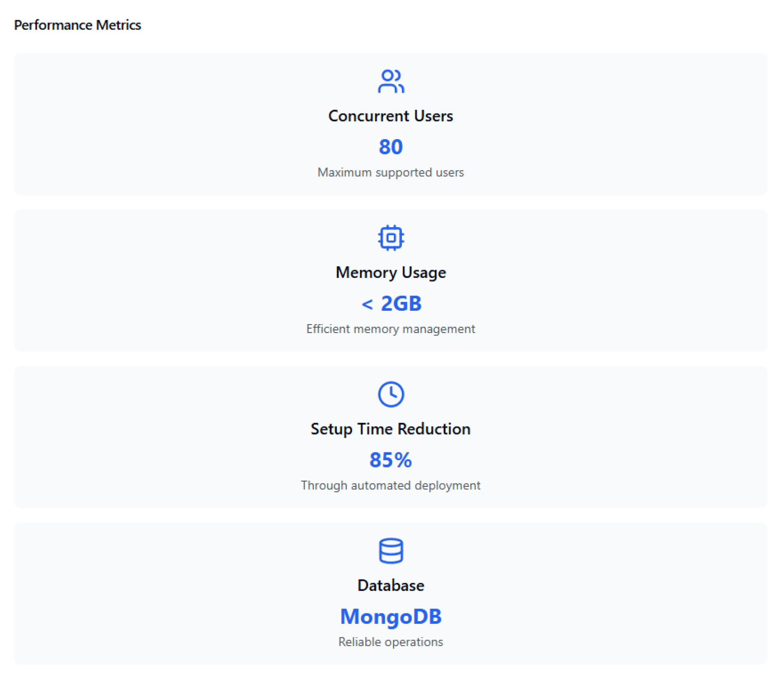Viewport: 779px width, 673px height.
Task: Click the CPU chip icon above Memory Usage
Action: [391, 237]
